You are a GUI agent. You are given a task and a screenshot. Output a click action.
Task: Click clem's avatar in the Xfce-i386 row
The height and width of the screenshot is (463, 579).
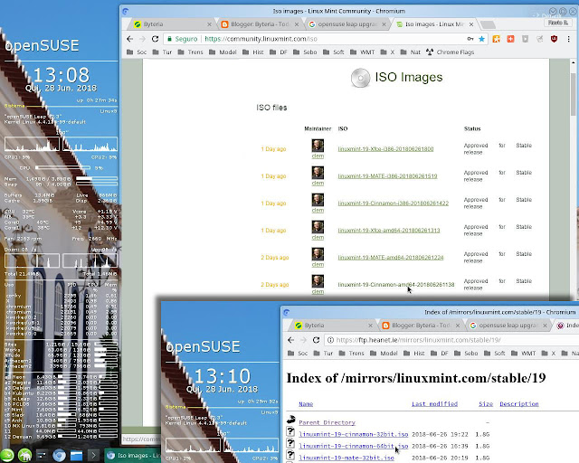(x=318, y=146)
